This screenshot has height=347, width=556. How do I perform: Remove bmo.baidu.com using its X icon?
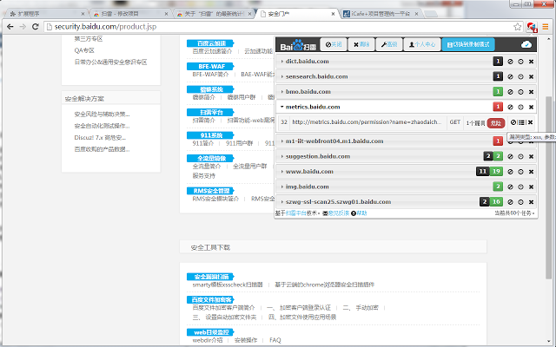[531, 92]
